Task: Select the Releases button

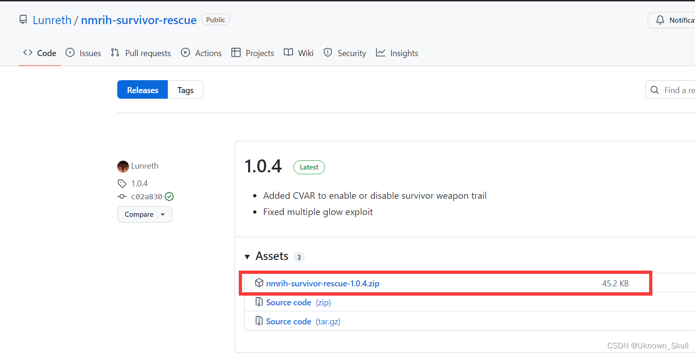Action: point(143,90)
